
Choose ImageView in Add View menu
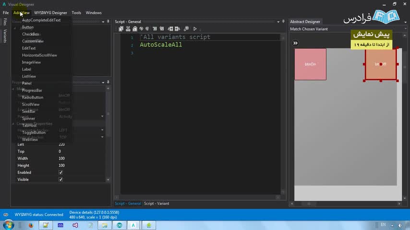click(31, 62)
